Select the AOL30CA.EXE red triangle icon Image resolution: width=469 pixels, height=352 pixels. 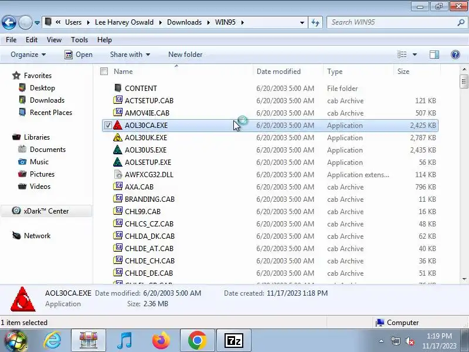coord(118,125)
